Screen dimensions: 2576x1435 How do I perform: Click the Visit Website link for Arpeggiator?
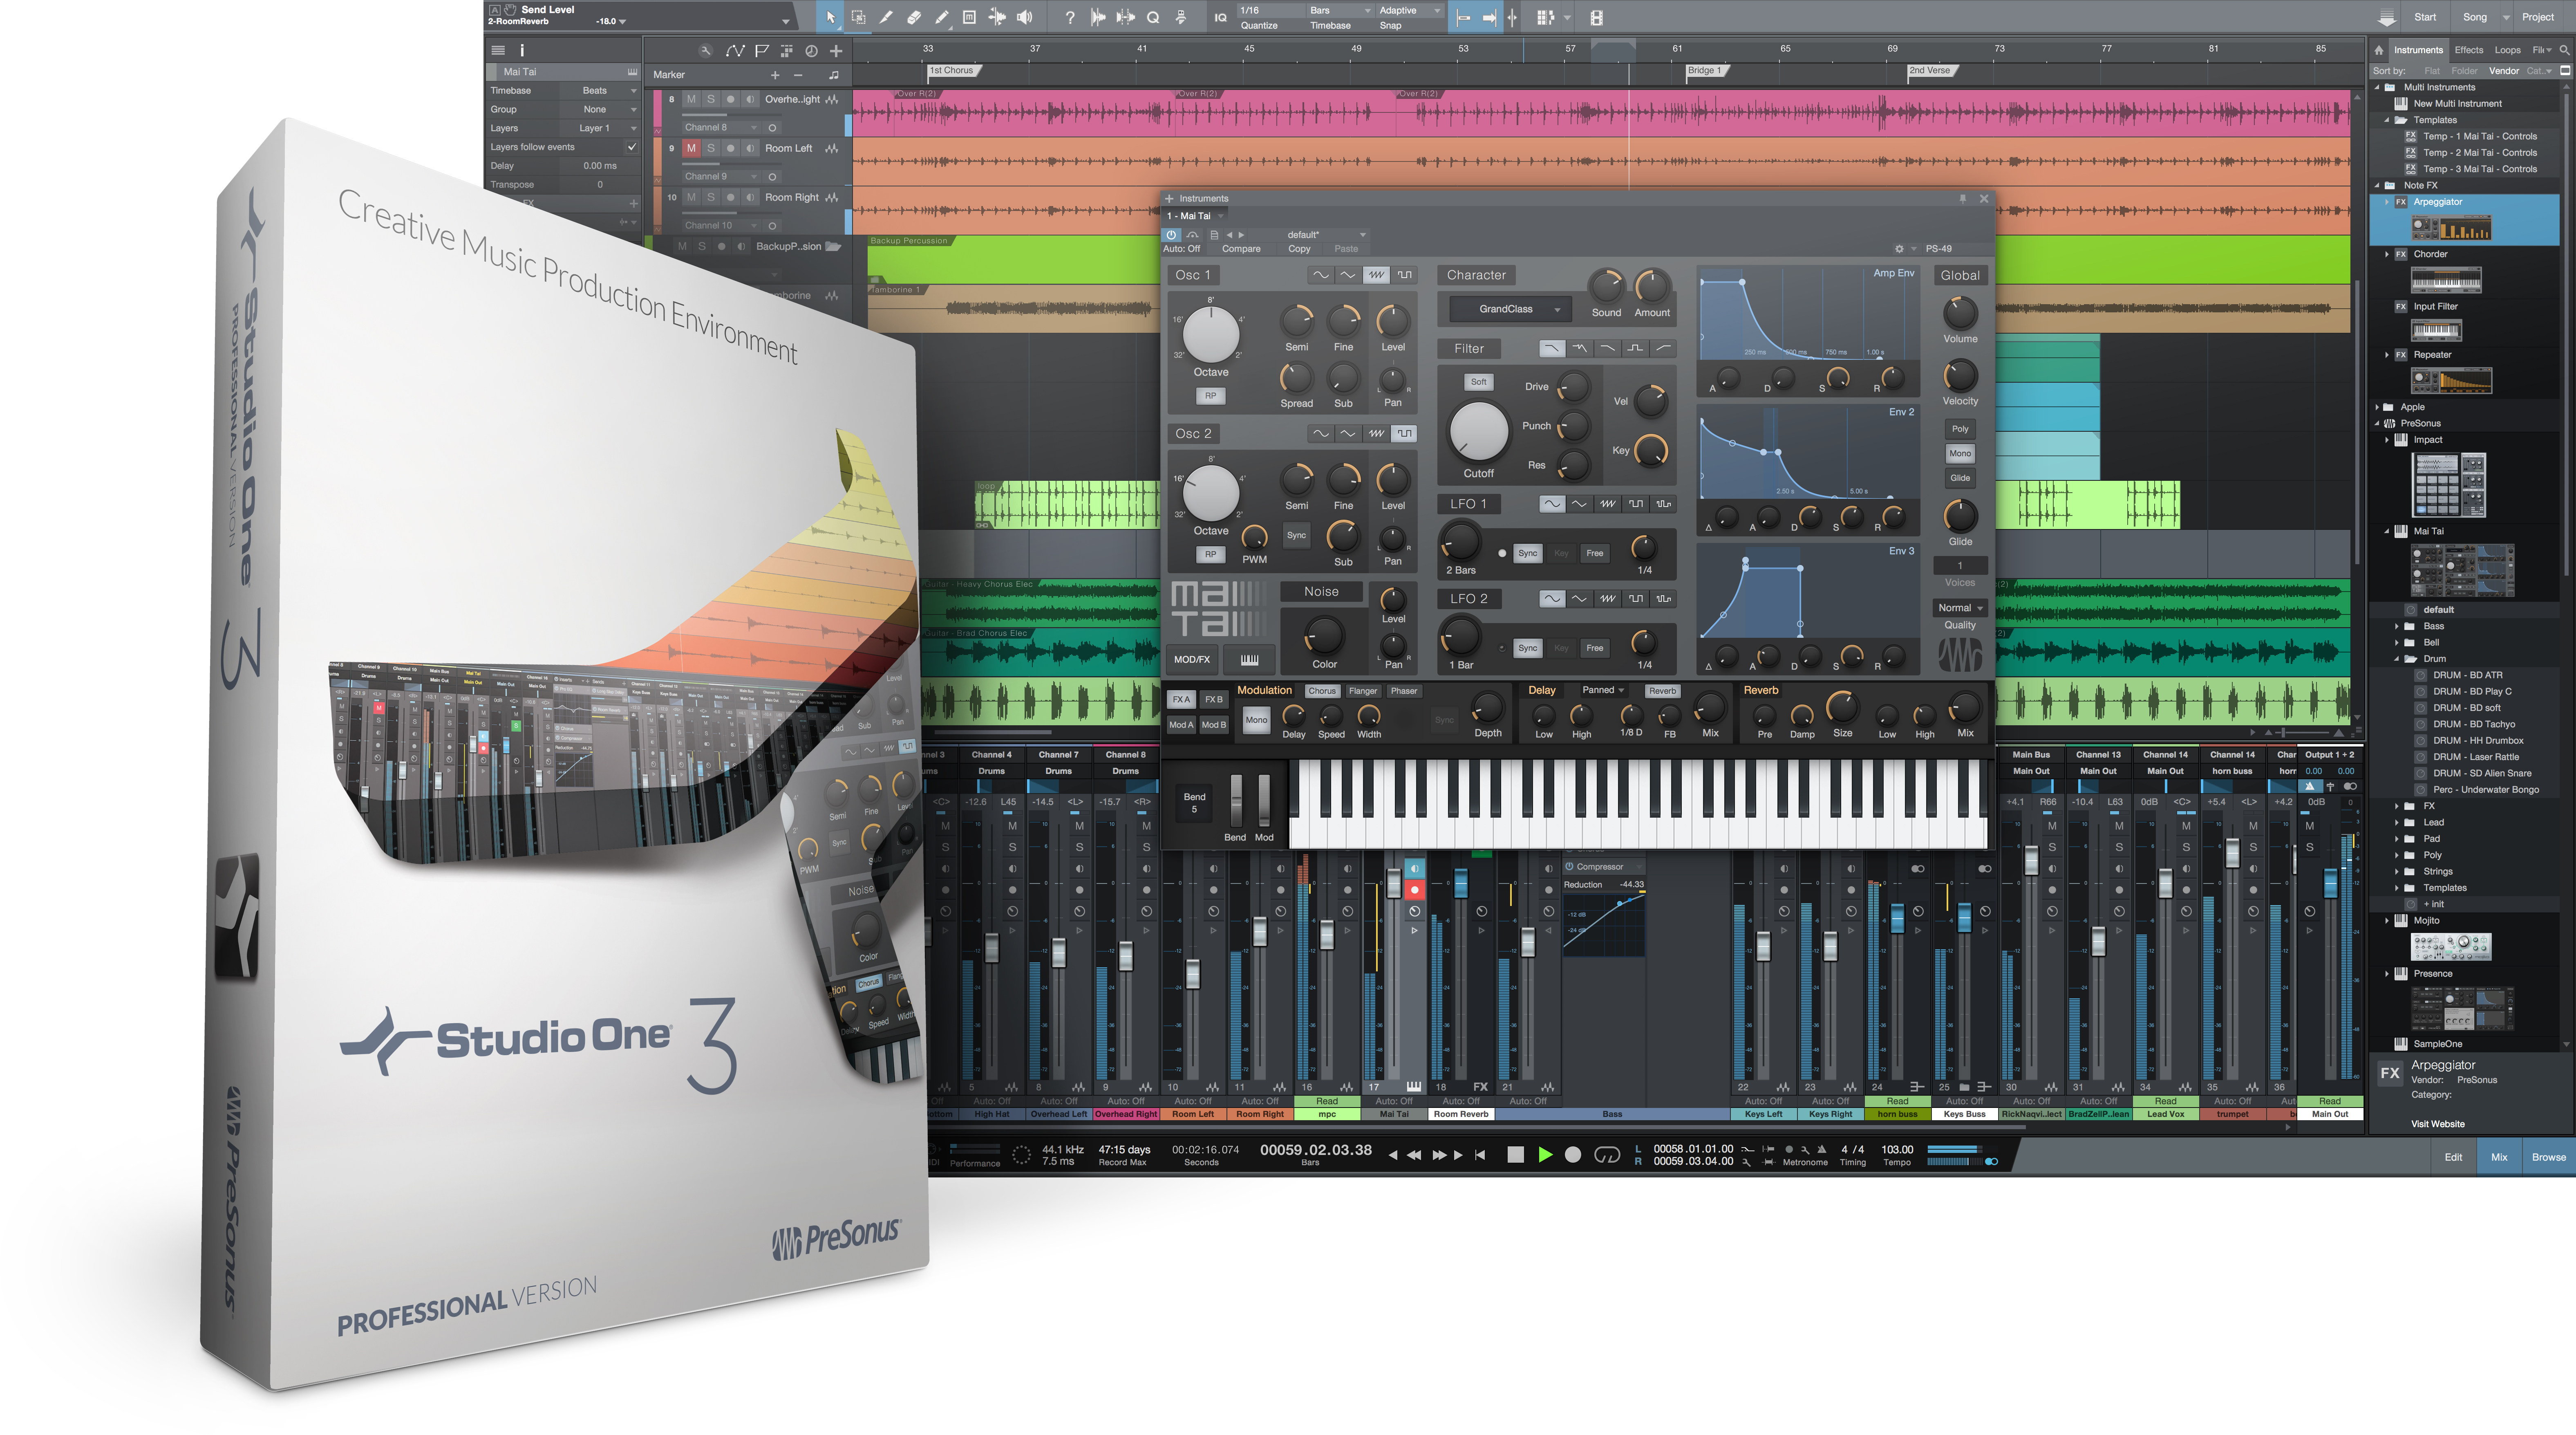[x=2438, y=1123]
